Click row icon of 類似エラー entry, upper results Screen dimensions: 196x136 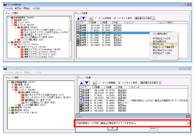[78, 38]
